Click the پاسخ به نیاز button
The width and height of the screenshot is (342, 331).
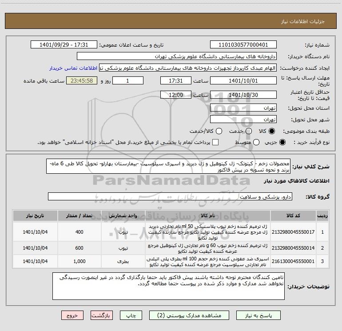(x=258, y=315)
